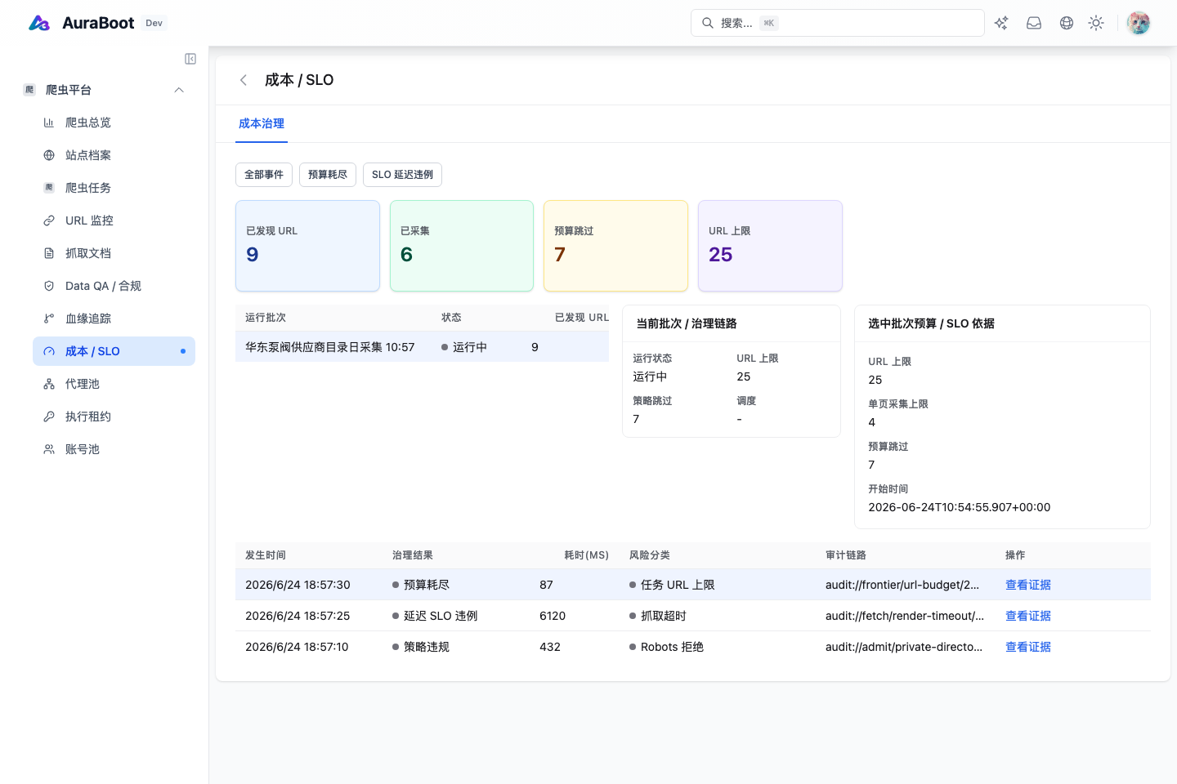Click the 当前批次 / 治理链路 panel title

click(x=687, y=323)
